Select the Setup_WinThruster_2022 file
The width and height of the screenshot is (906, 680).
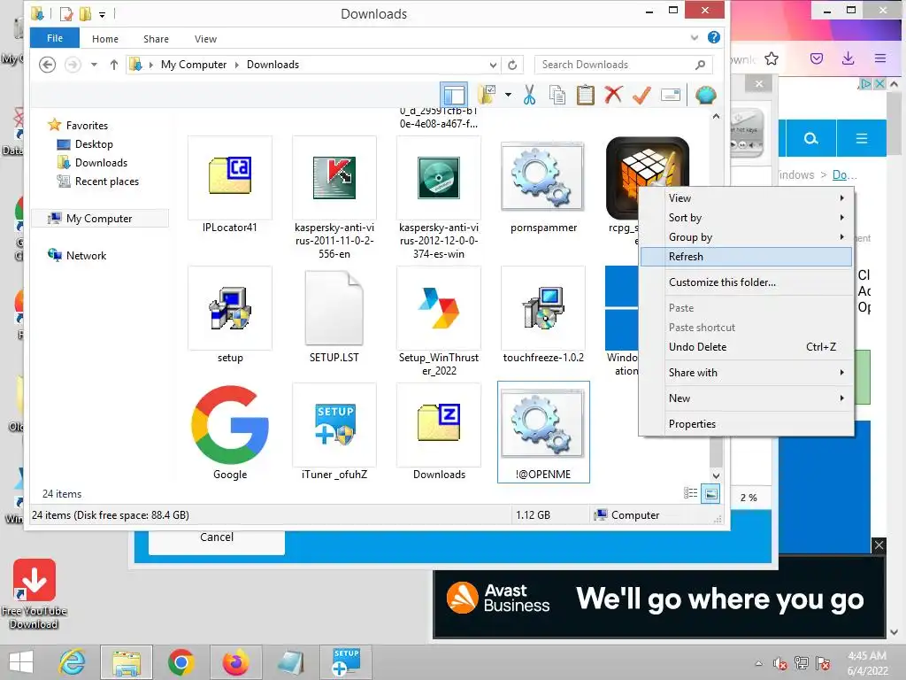439,321
